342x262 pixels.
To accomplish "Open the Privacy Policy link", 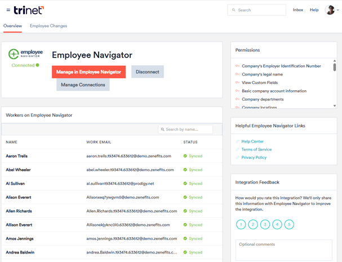I will [x=254, y=158].
